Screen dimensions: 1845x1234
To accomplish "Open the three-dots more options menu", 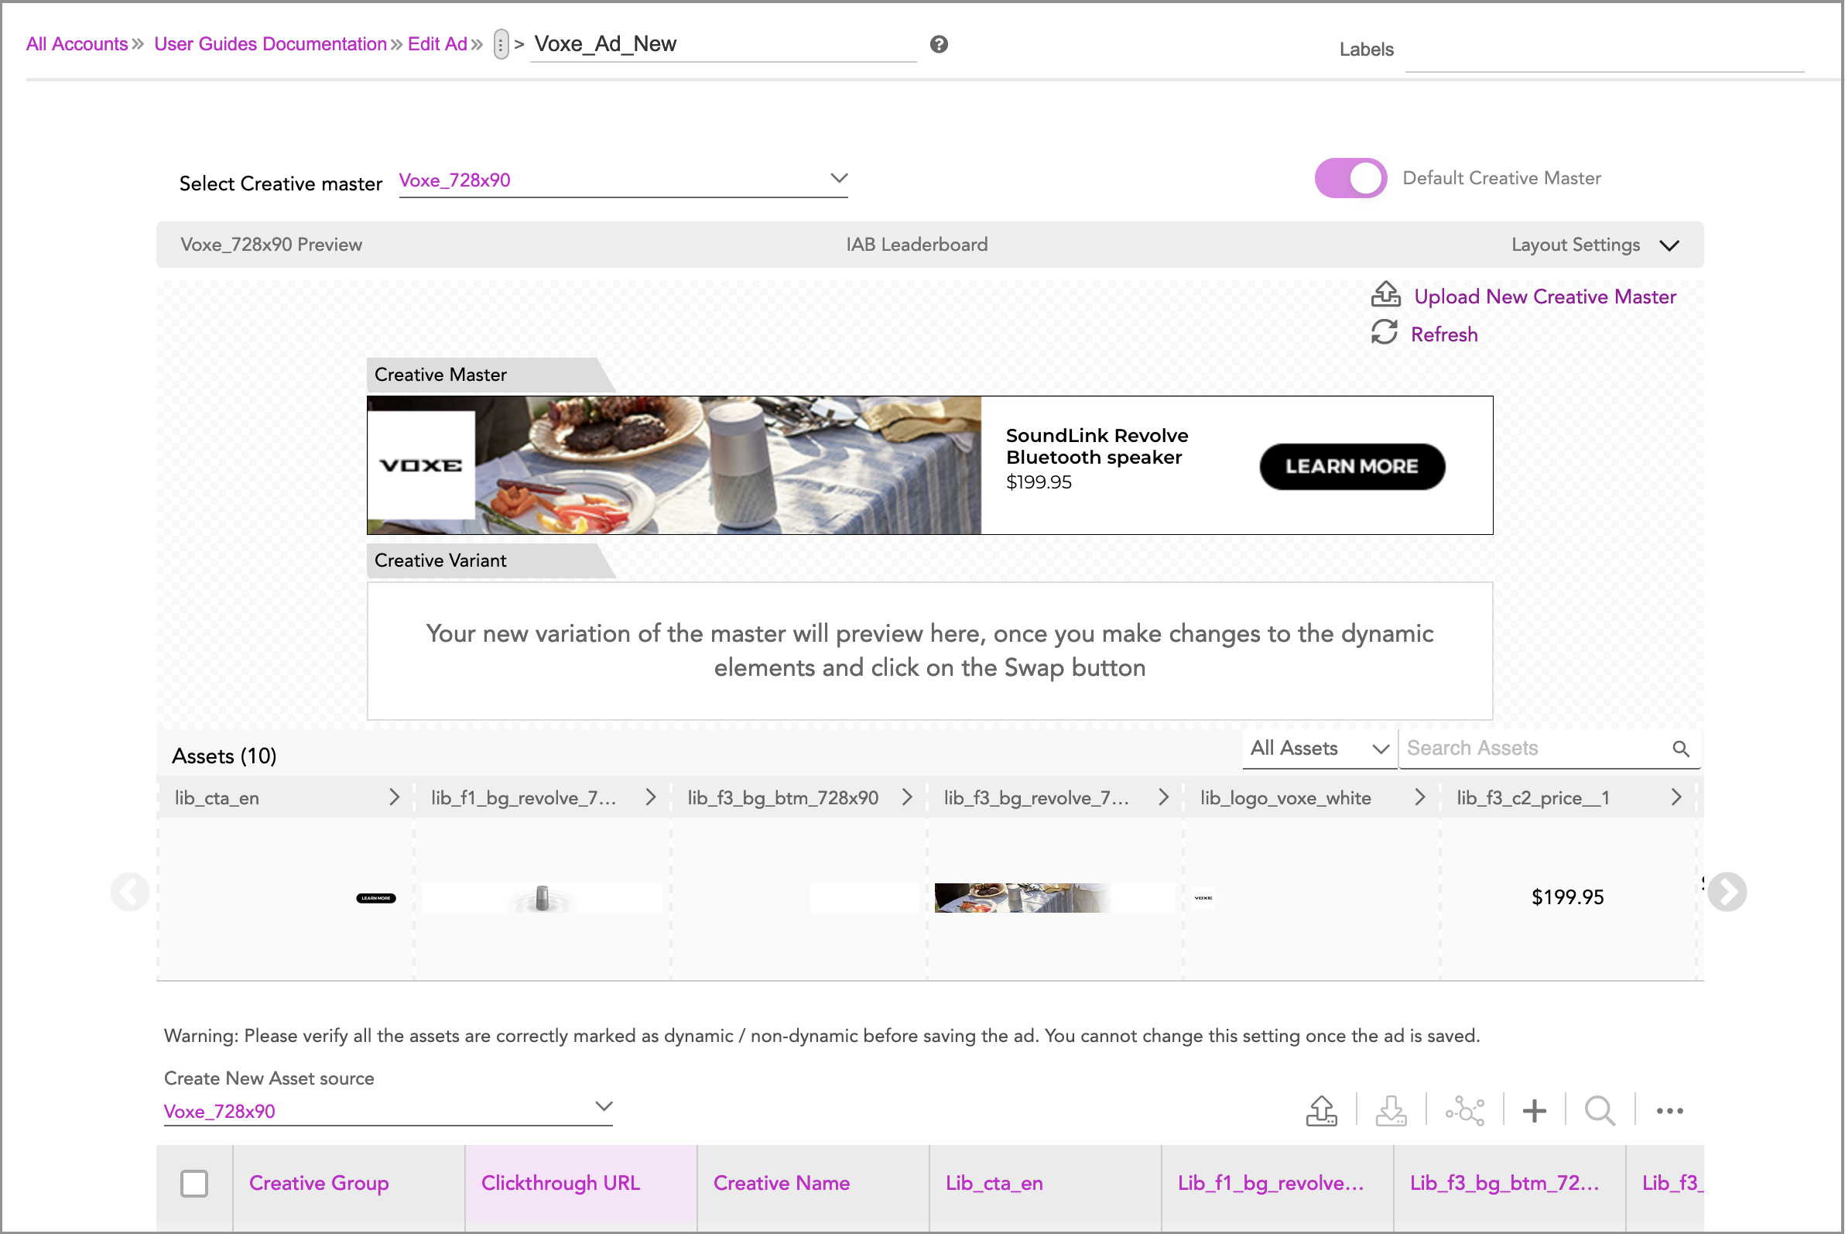I will [1669, 1110].
